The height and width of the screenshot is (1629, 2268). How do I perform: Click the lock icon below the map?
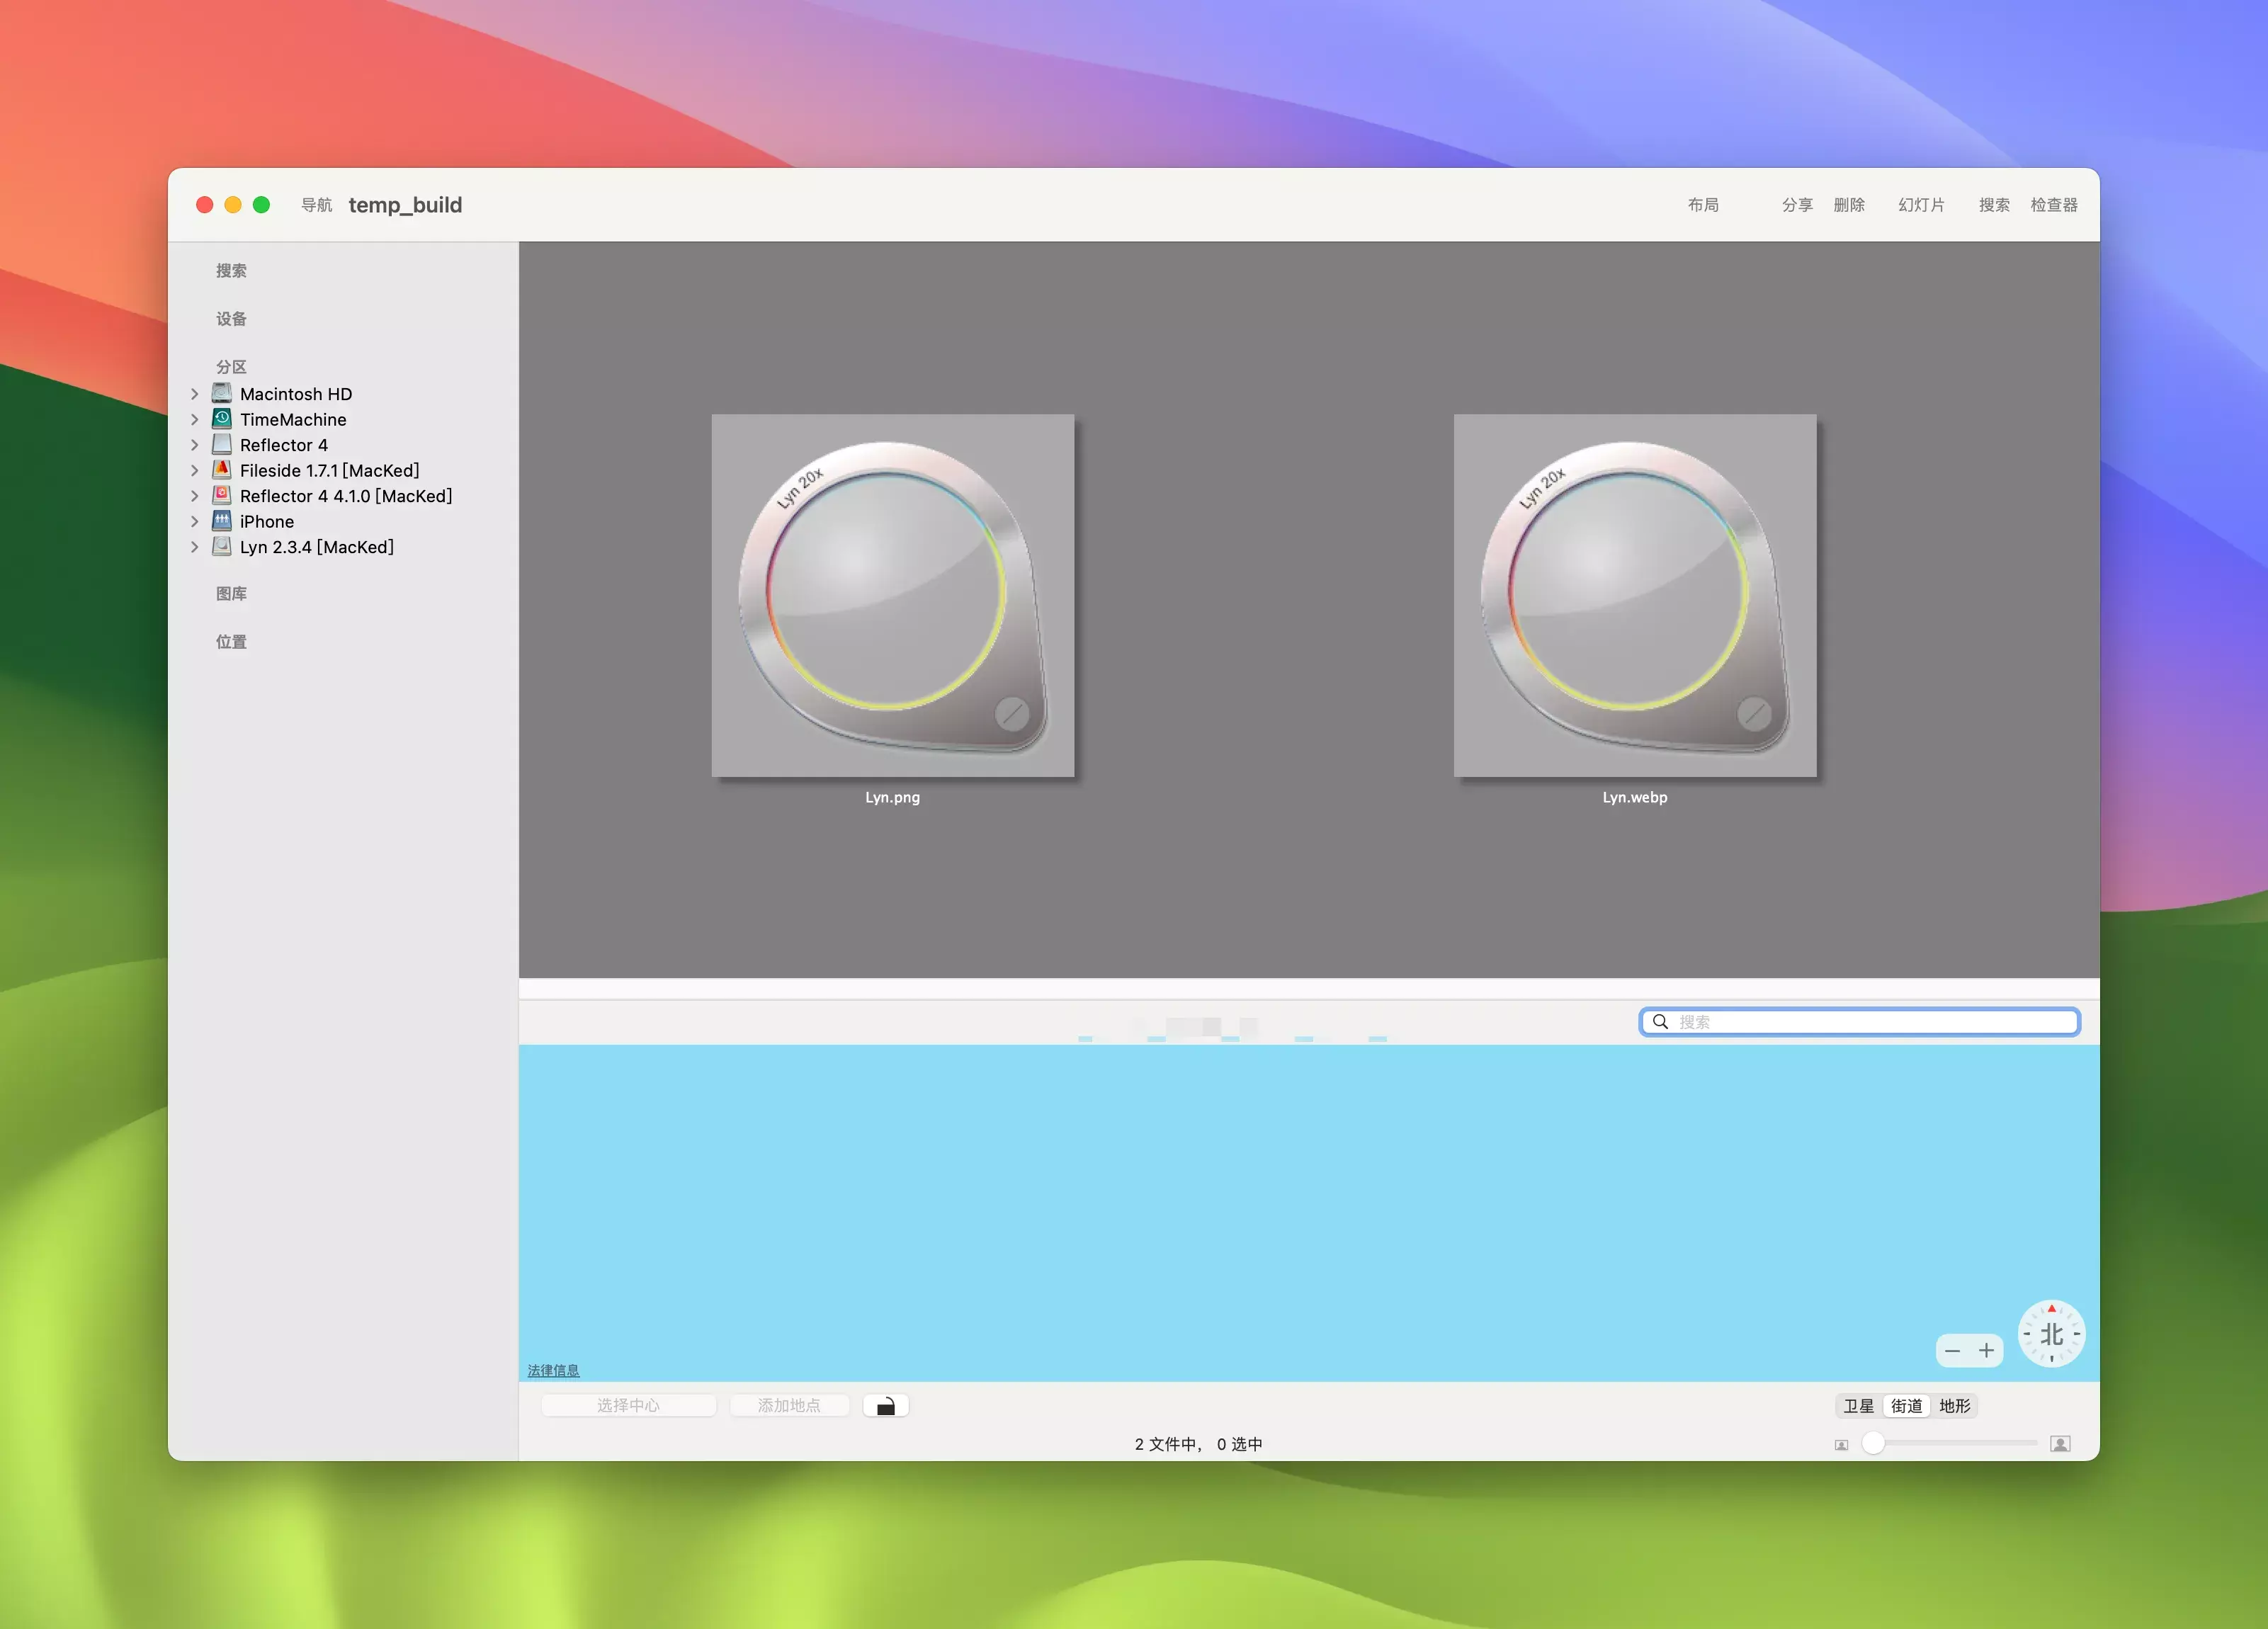coord(885,1406)
